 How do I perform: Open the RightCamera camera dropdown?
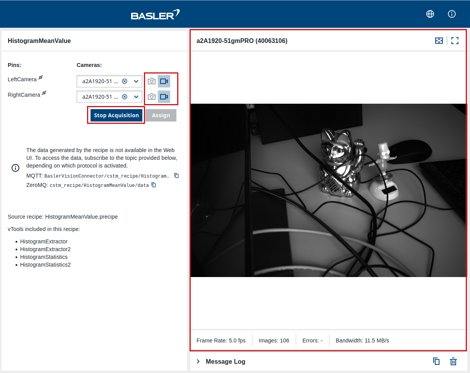click(136, 97)
